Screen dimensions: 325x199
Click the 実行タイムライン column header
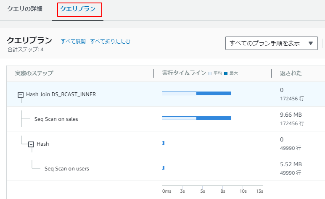tap(184, 73)
